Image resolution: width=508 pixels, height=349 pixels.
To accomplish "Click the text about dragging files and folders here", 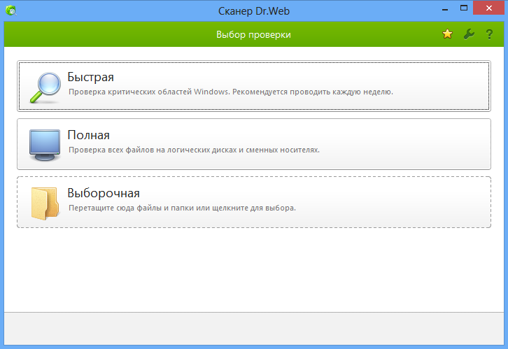I will click(182, 208).
